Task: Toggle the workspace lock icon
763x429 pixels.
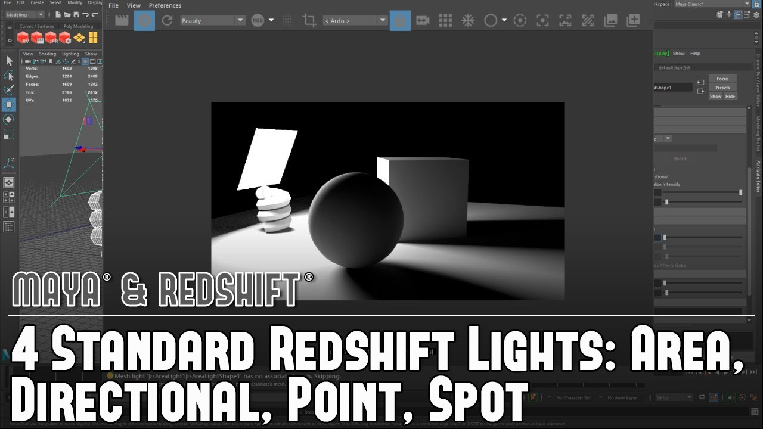Action: pos(757,4)
